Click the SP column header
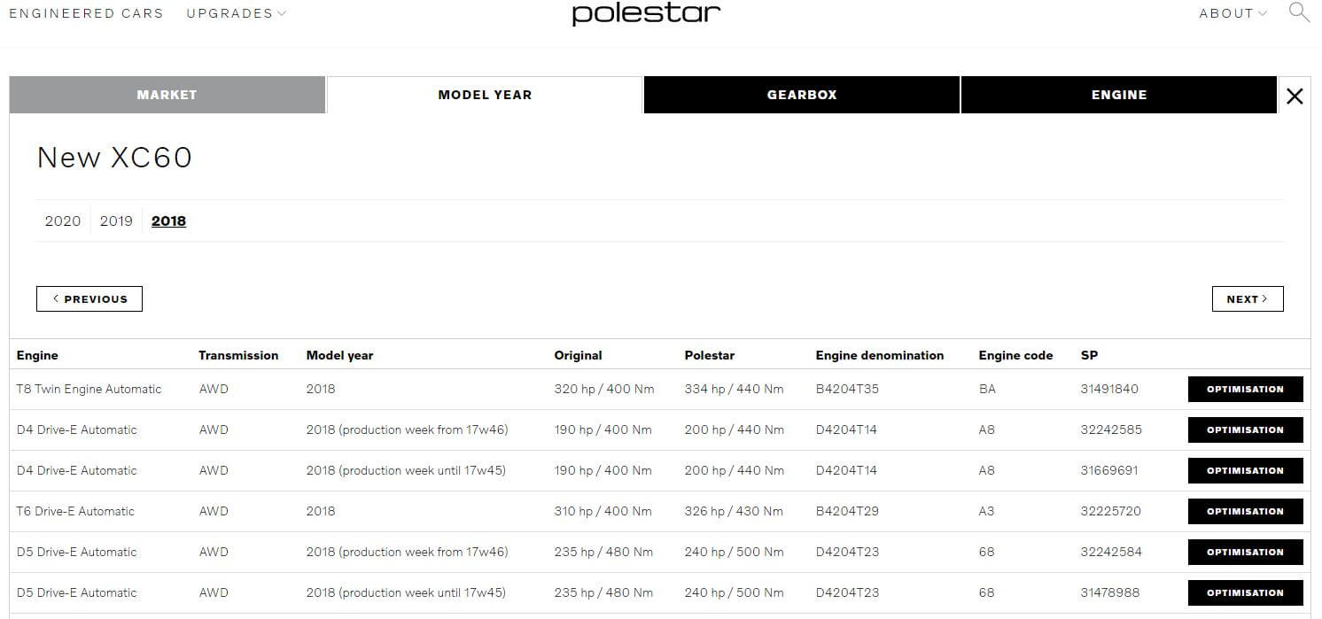 pos(1090,355)
